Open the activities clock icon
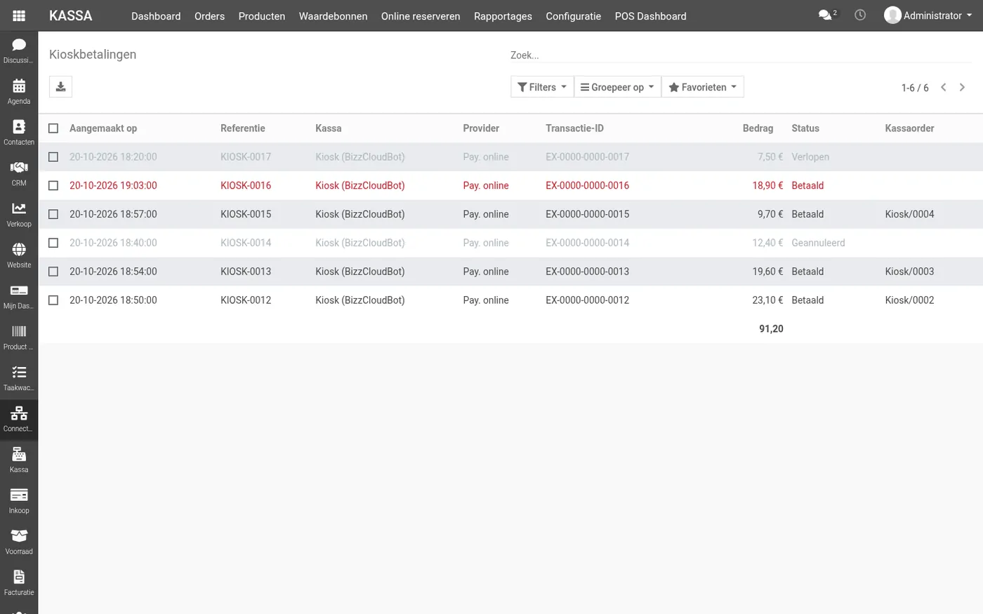 (860, 15)
